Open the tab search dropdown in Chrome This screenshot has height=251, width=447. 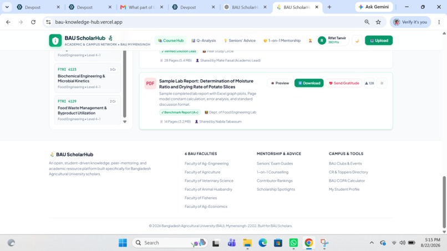click(7, 7)
